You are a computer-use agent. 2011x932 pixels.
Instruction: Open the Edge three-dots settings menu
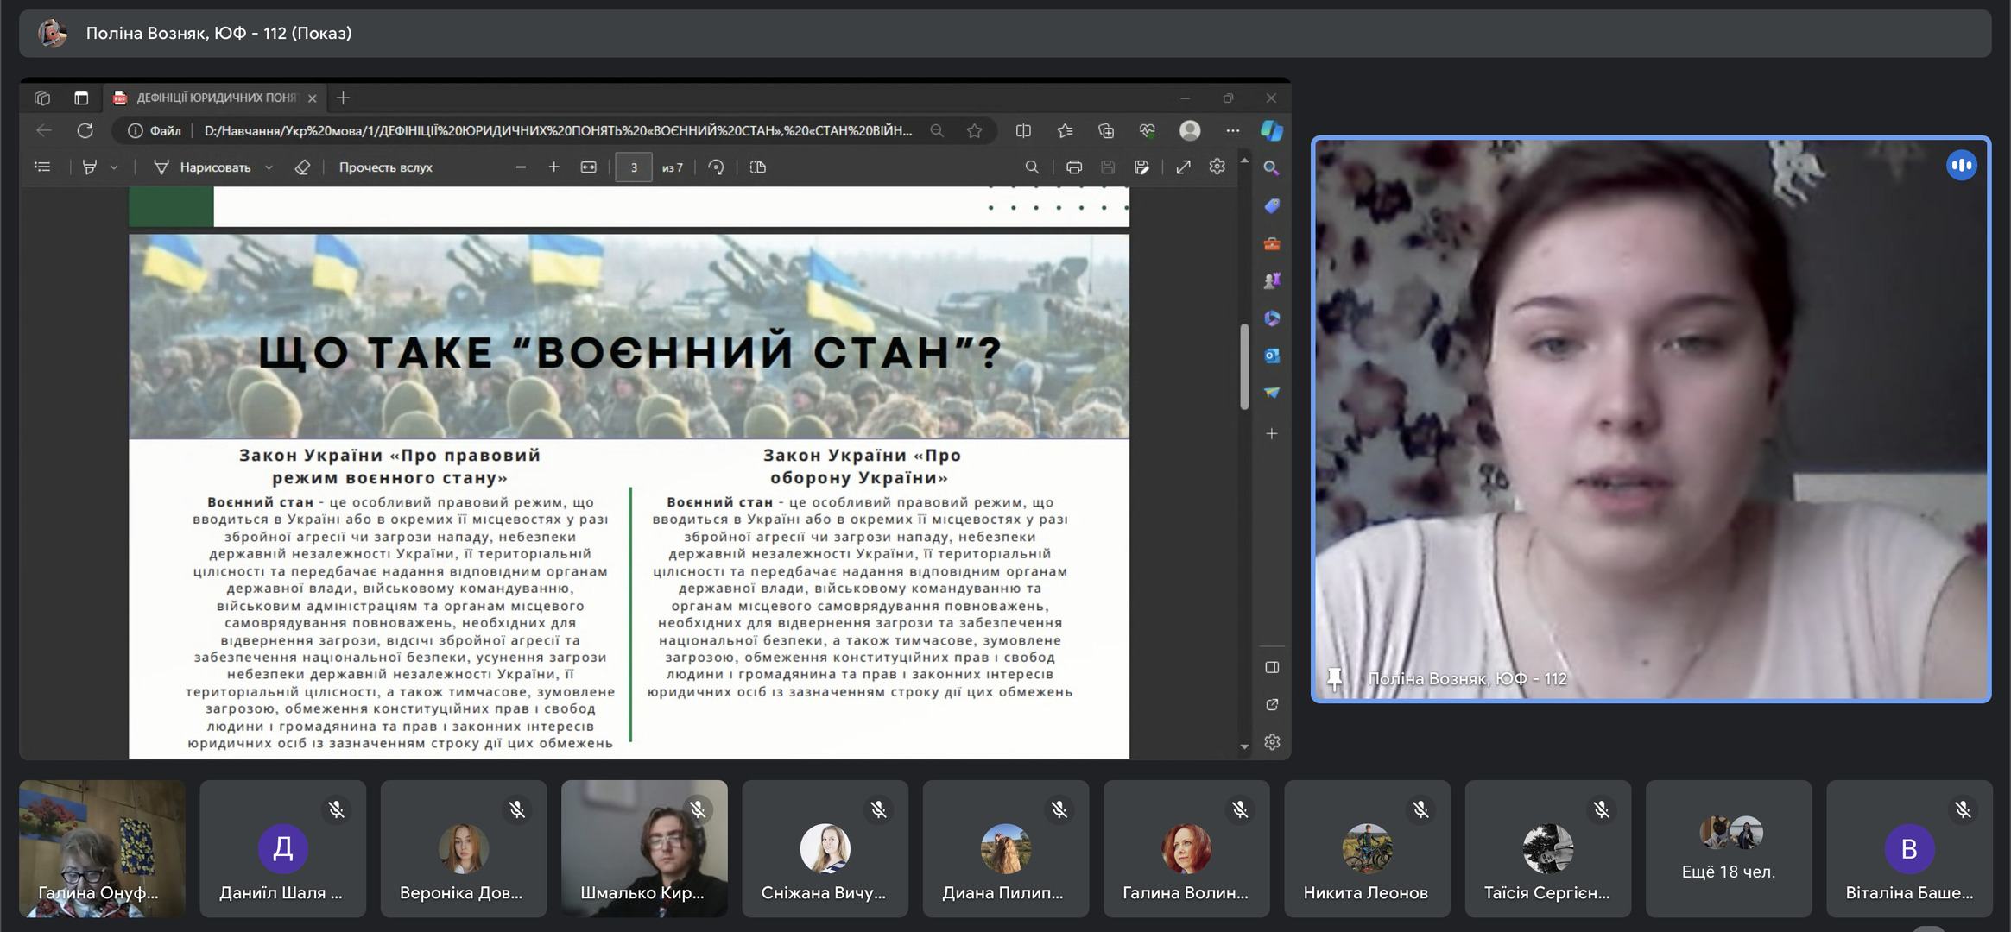(1232, 130)
